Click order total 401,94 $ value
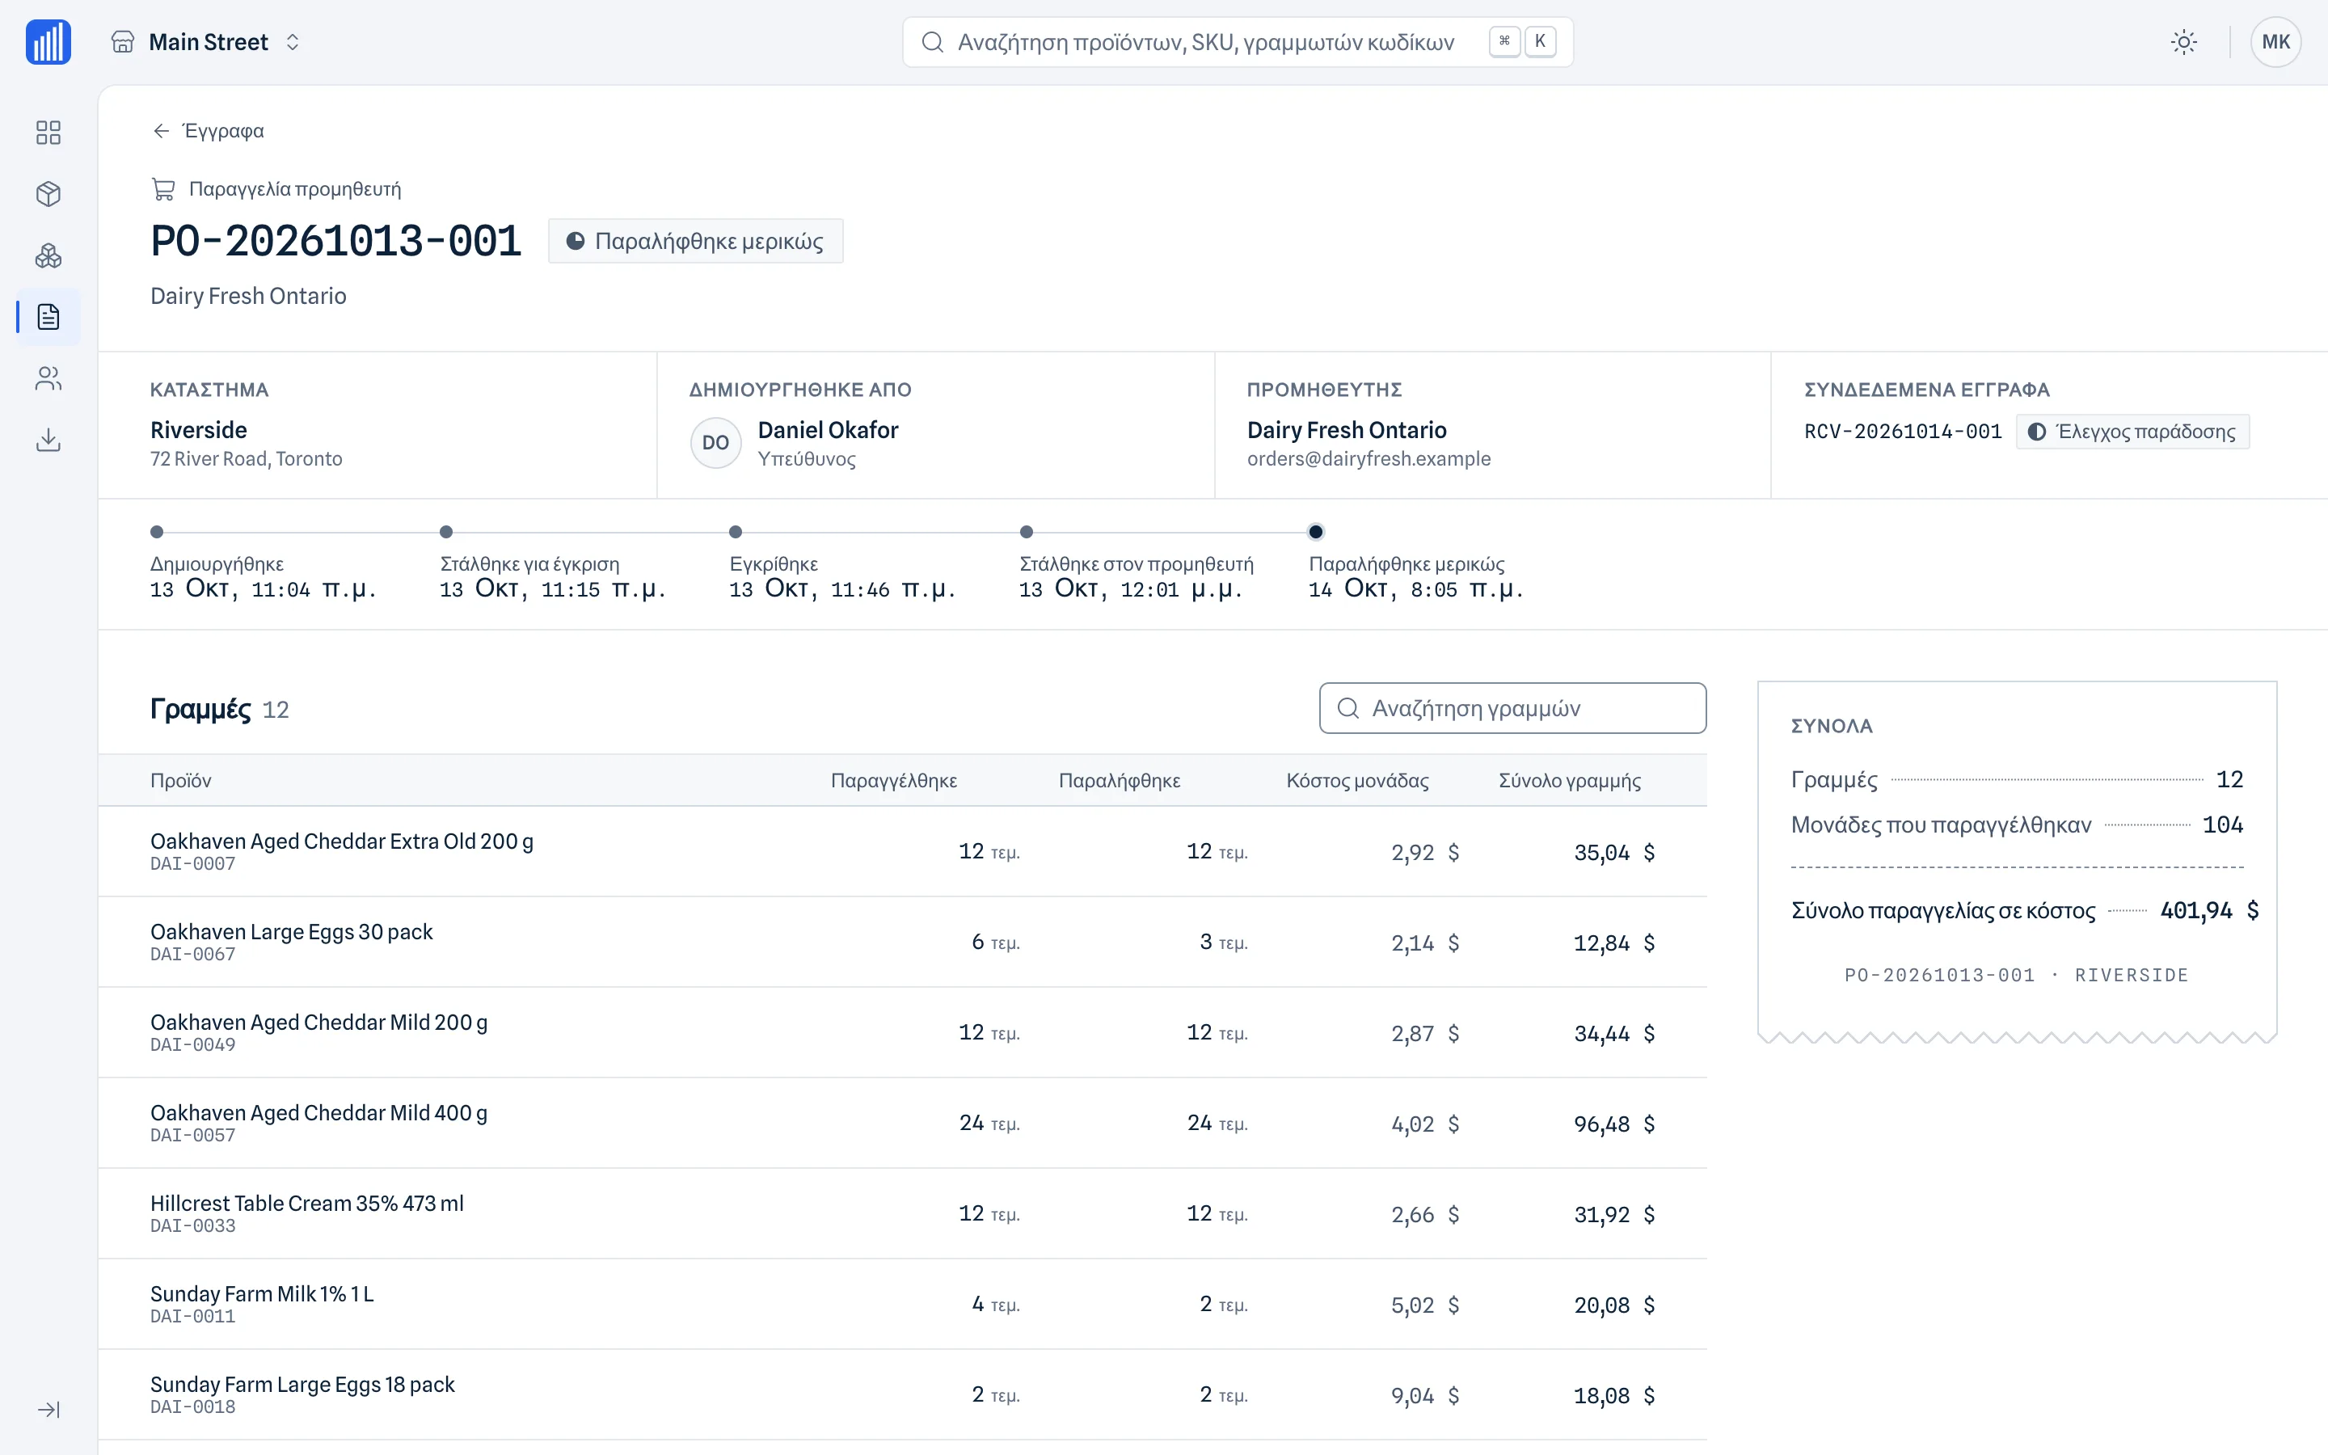2328x1455 pixels. click(x=2208, y=910)
